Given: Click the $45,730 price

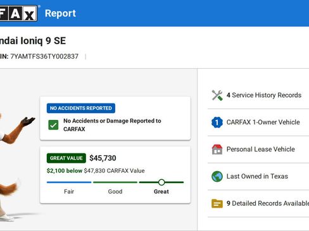Looking at the screenshot, I should [x=103, y=158].
